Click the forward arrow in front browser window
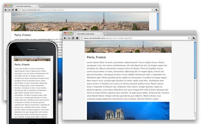The image size is (201, 124). point(69,38)
